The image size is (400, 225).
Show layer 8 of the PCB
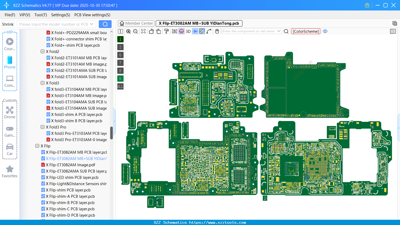(120, 71)
